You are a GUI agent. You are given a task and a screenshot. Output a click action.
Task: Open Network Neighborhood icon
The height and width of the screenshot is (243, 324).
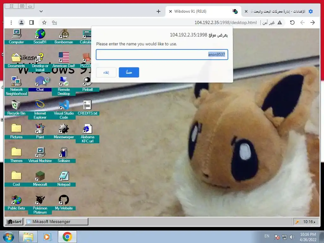[x=16, y=86]
